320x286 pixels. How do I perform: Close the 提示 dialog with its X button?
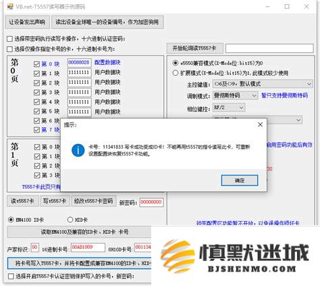260,124
